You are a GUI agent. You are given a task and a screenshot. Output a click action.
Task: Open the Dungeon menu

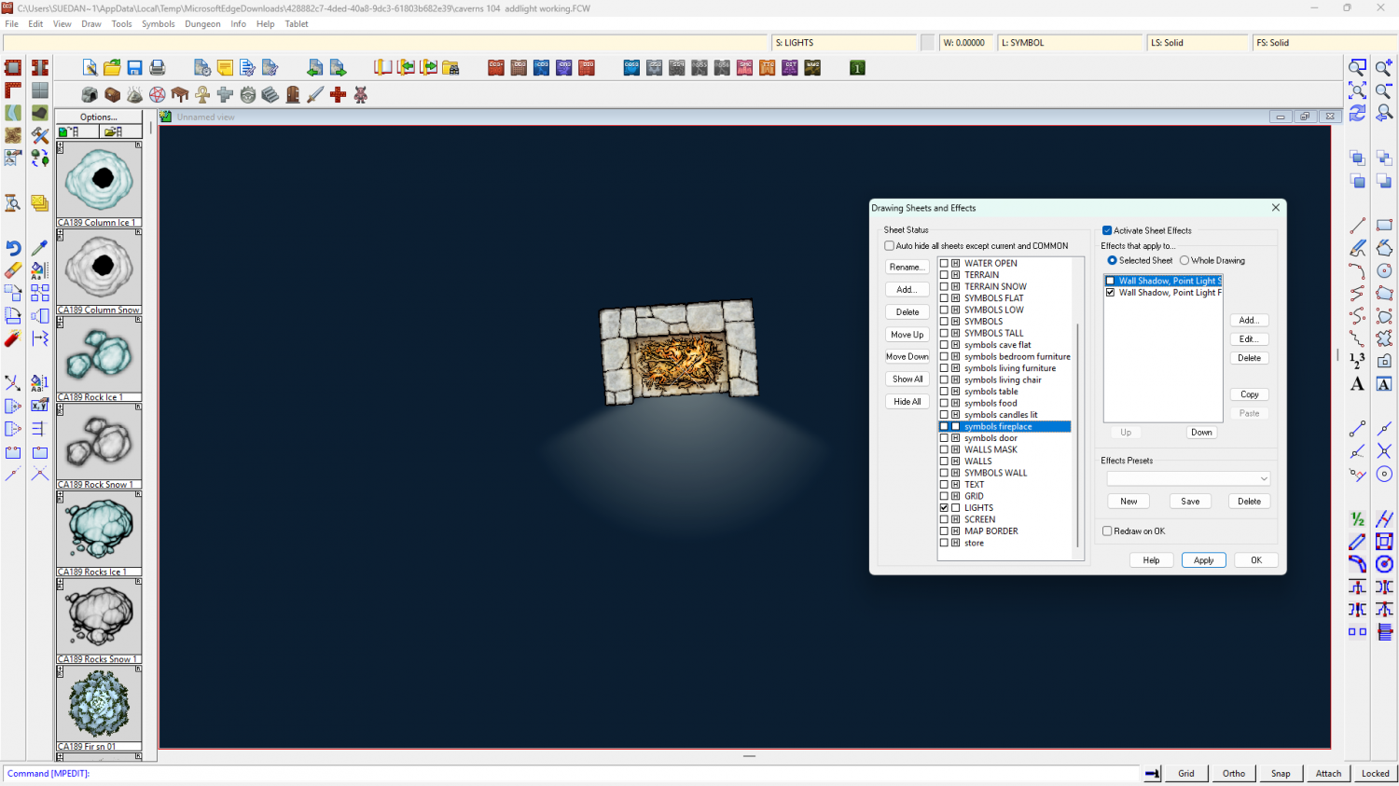tap(202, 24)
